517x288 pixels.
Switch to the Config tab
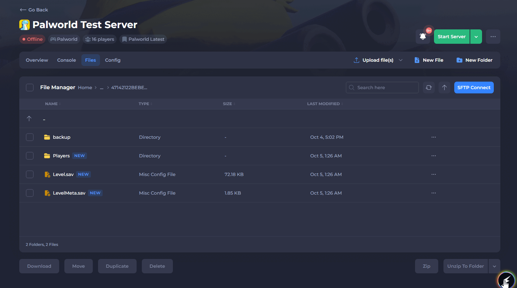(113, 60)
